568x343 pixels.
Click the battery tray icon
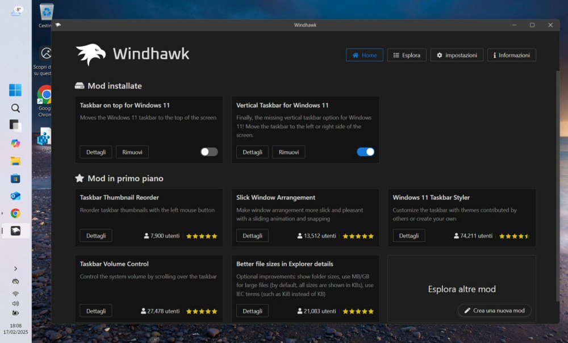pyautogui.click(x=15, y=313)
